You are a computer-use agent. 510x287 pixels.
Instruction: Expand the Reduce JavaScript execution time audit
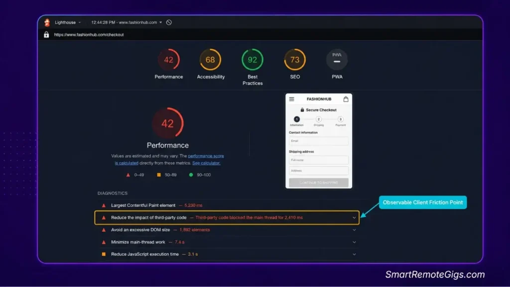(x=354, y=254)
